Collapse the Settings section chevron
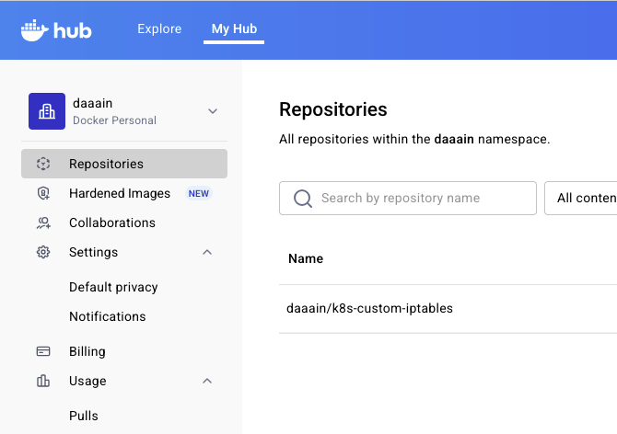The image size is (617, 434). (207, 252)
